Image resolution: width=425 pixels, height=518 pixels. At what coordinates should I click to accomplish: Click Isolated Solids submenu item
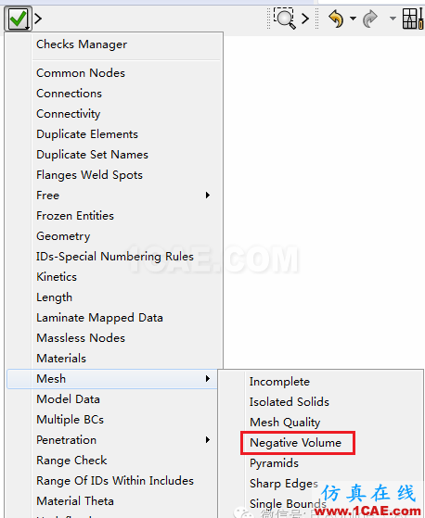click(290, 402)
